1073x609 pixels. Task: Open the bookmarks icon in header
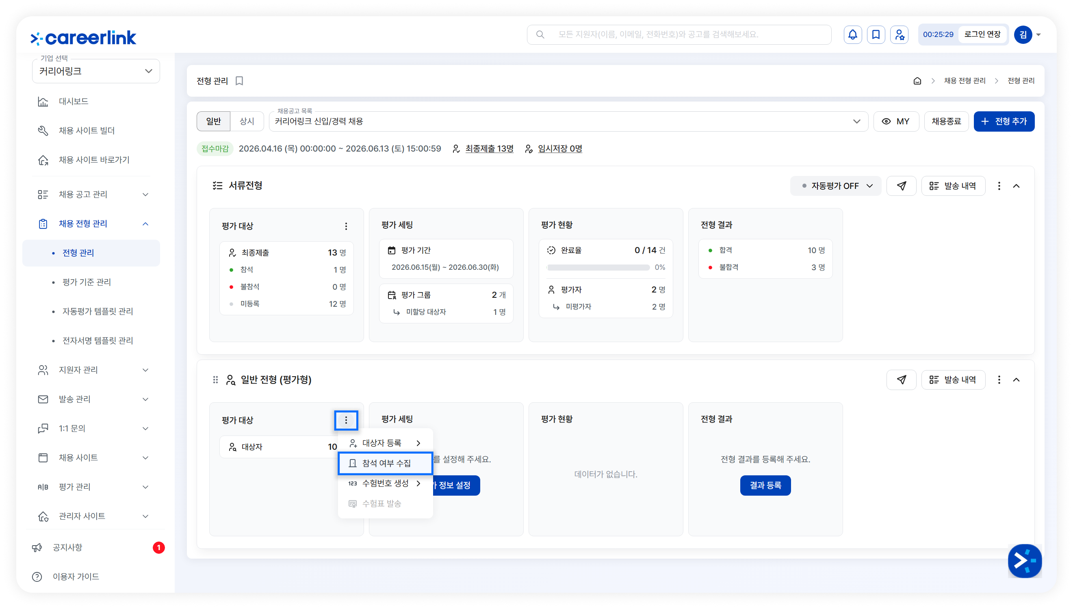tap(876, 35)
